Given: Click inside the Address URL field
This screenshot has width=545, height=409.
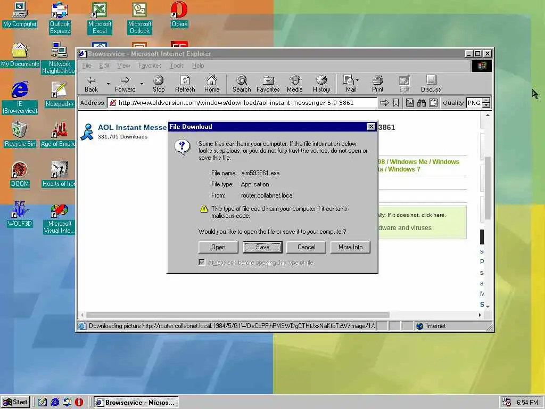Looking at the screenshot, I should pos(242,103).
